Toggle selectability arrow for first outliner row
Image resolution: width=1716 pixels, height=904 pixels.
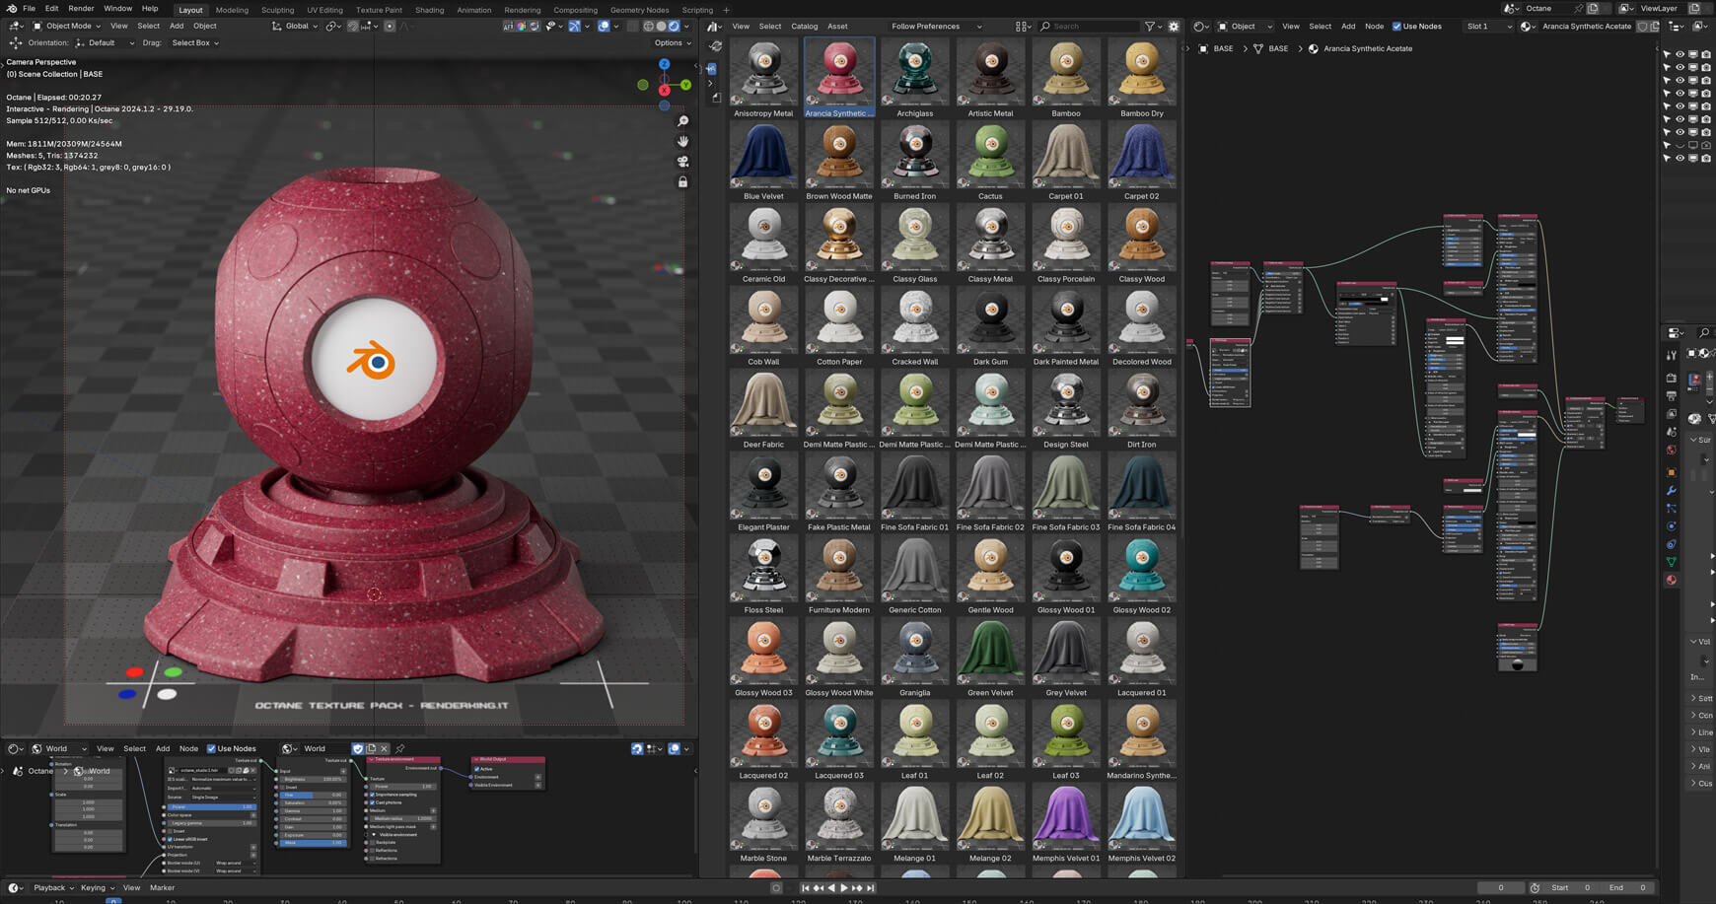tap(1667, 54)
